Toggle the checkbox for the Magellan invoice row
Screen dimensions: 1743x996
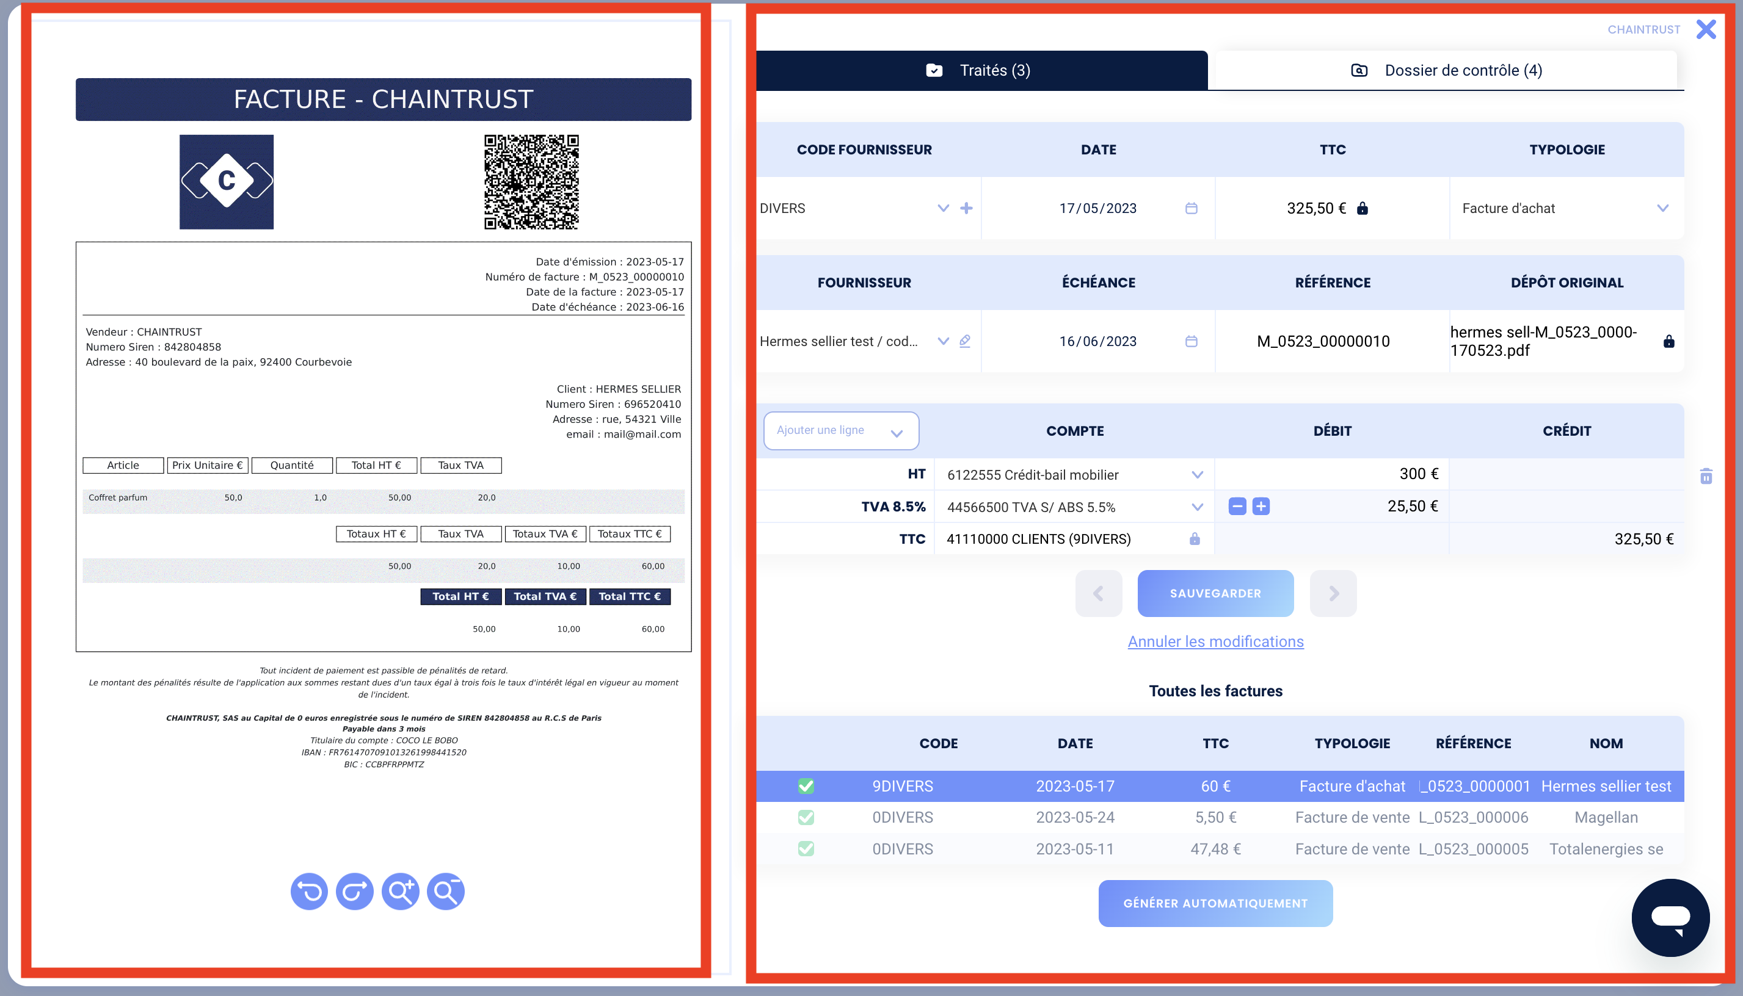(806, 817)
